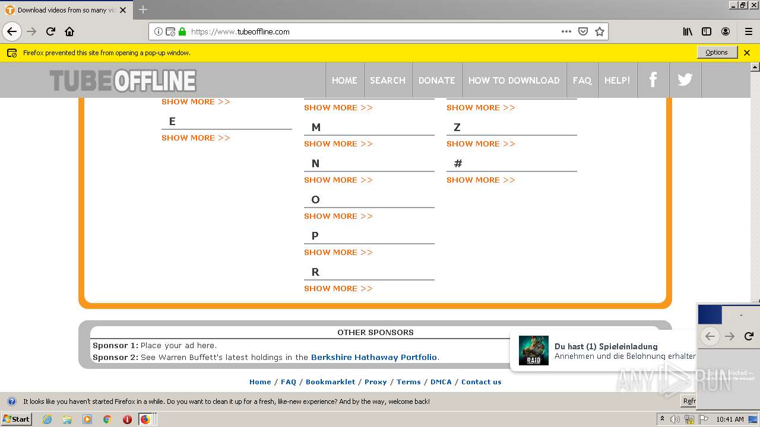Click the back arrow in the small popup window
The image size is (760, 427).
click(x=710, y=336)
